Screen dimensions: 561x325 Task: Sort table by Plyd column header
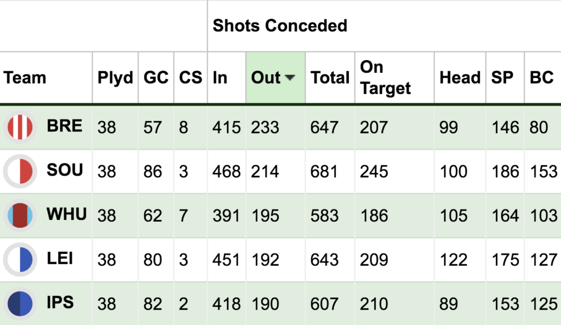(115, 78)
